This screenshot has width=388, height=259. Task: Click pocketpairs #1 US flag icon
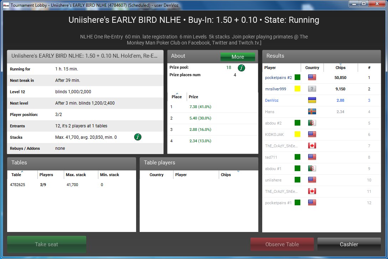(312, 202)
